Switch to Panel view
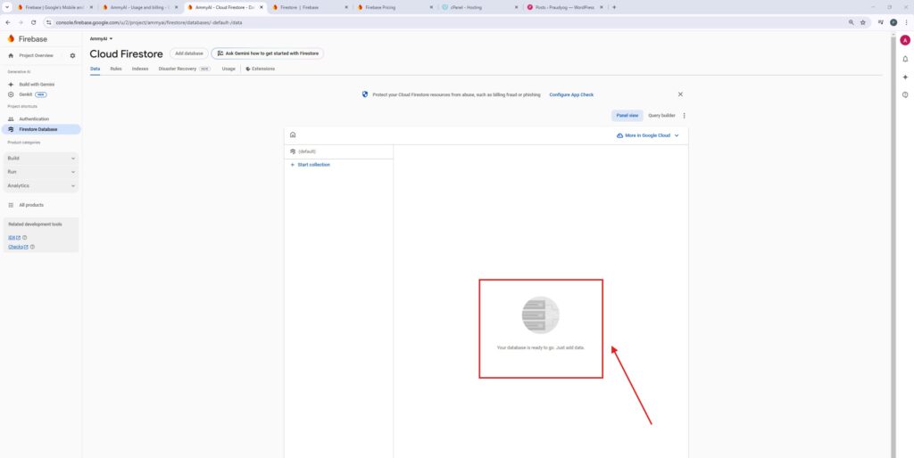The width and height of the screenshot is (914, 458). click(x=627, y=115)
